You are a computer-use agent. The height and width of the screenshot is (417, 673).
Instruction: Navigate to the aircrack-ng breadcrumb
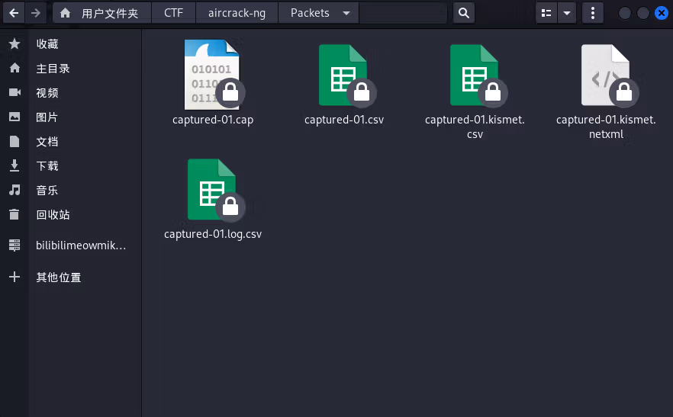point(237,13)
